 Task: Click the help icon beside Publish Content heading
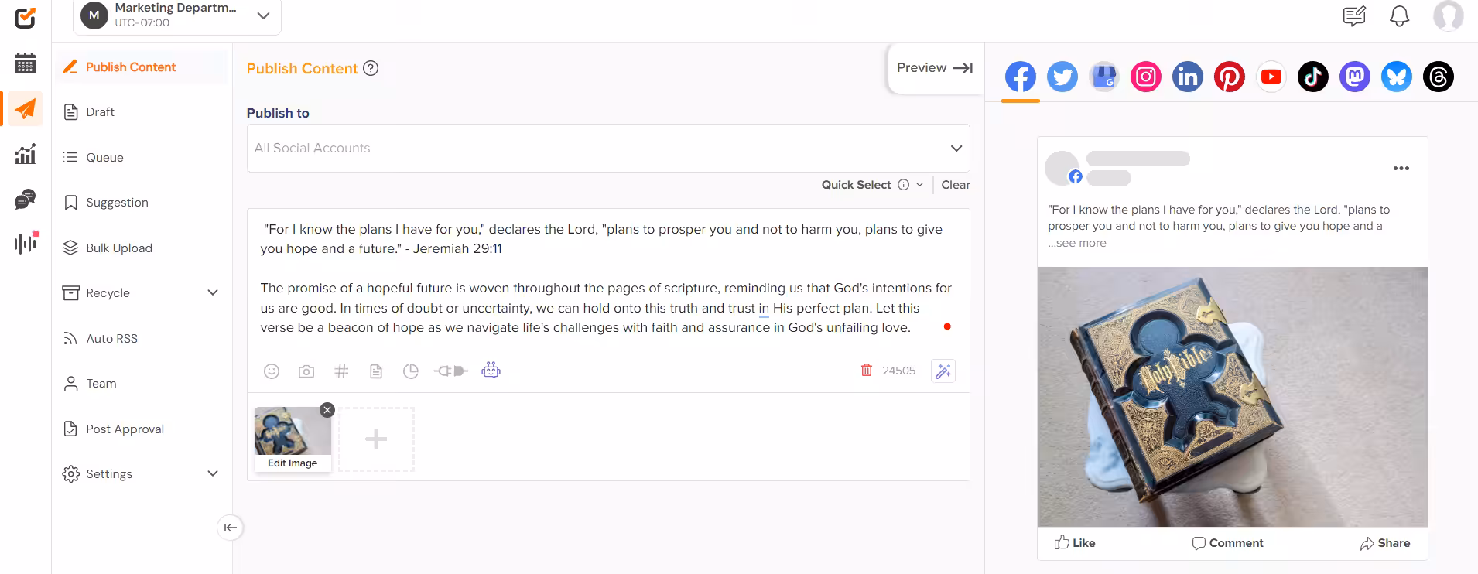(x=371, y=68)
